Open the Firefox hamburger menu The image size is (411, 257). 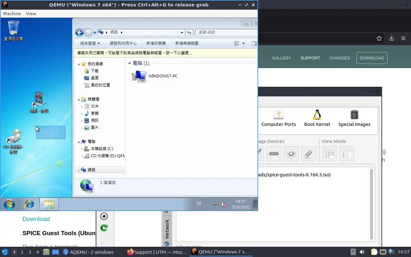click(403, 38)
